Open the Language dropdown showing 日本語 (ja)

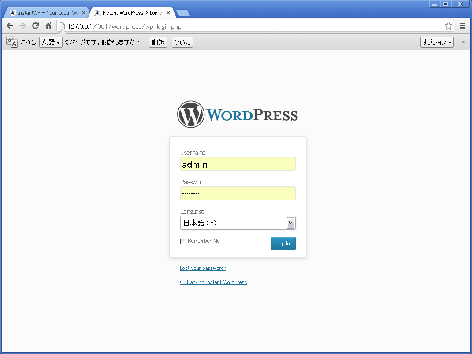pos(238,223)
